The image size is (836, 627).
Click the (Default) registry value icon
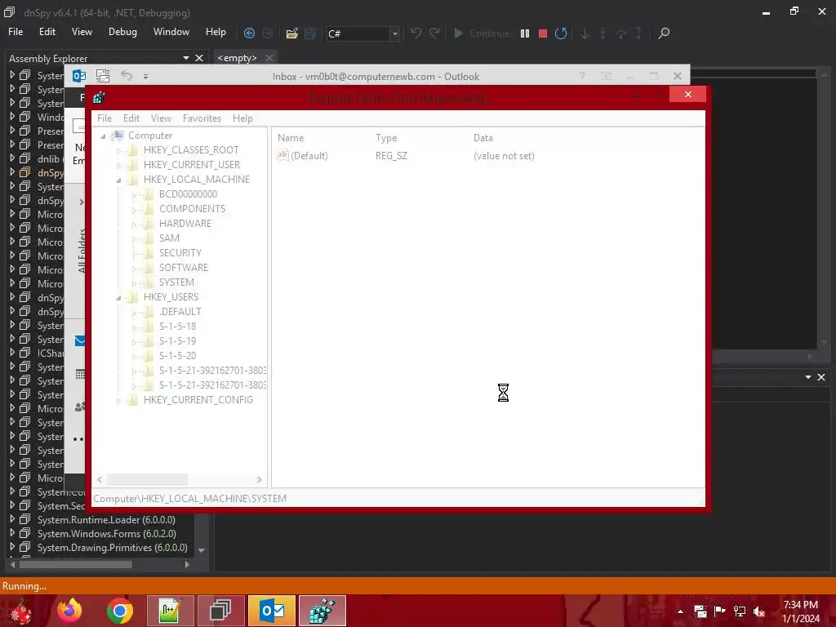pyautogui.click(x=282, y=155)
